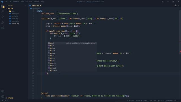The image size is (181, 102).
Task: Open the View menu
Action: [22, 2]
